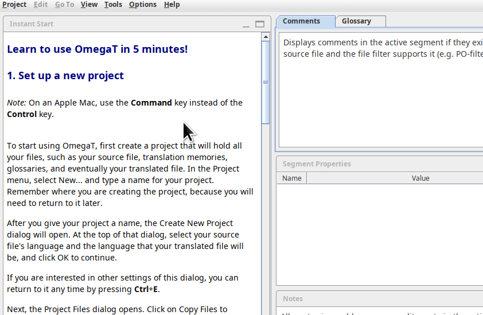Viewport: 483px width, 315px height.
Task: Click the Notes pane title
Action: tap(293, 299)
